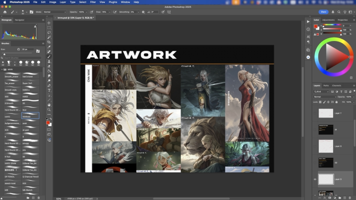Open the Smoothing value dropdown
Screen dimensions: 356x200
coord(138,12)
